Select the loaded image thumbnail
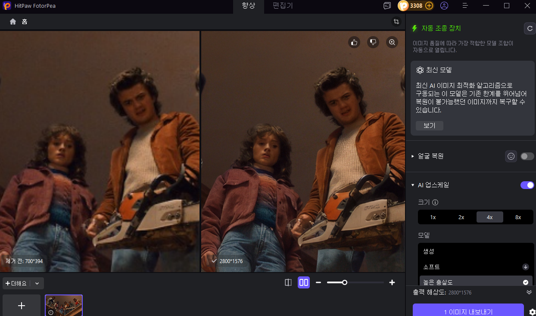Image resolution: width=536 pixels, height=316 pixels. point(64,305)
